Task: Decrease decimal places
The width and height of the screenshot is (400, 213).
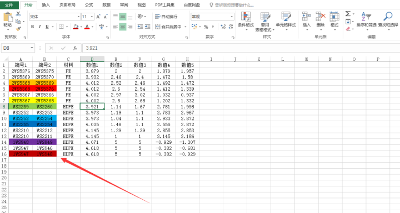Action: point(231,27)
